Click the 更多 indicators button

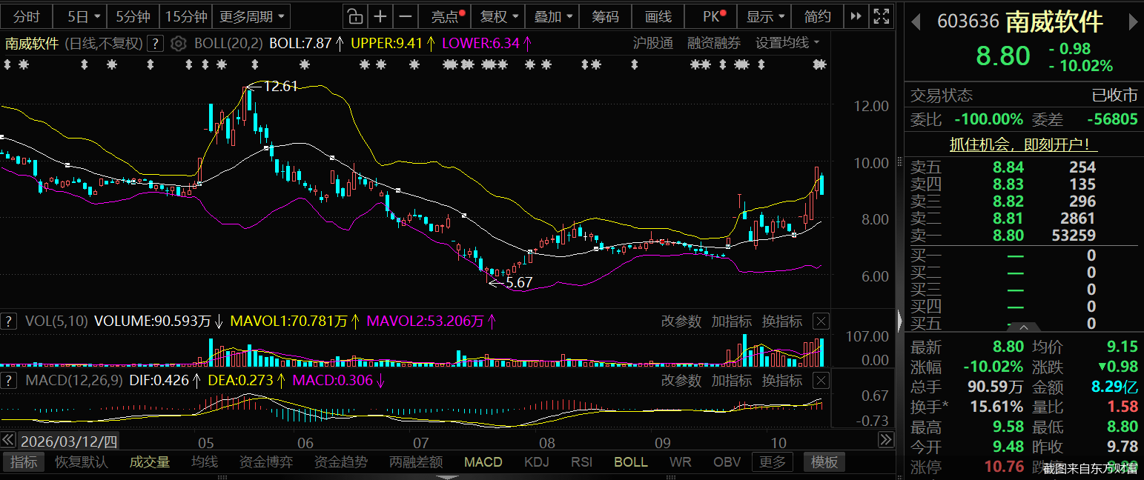pyautogui.click(x=773, y=462)
